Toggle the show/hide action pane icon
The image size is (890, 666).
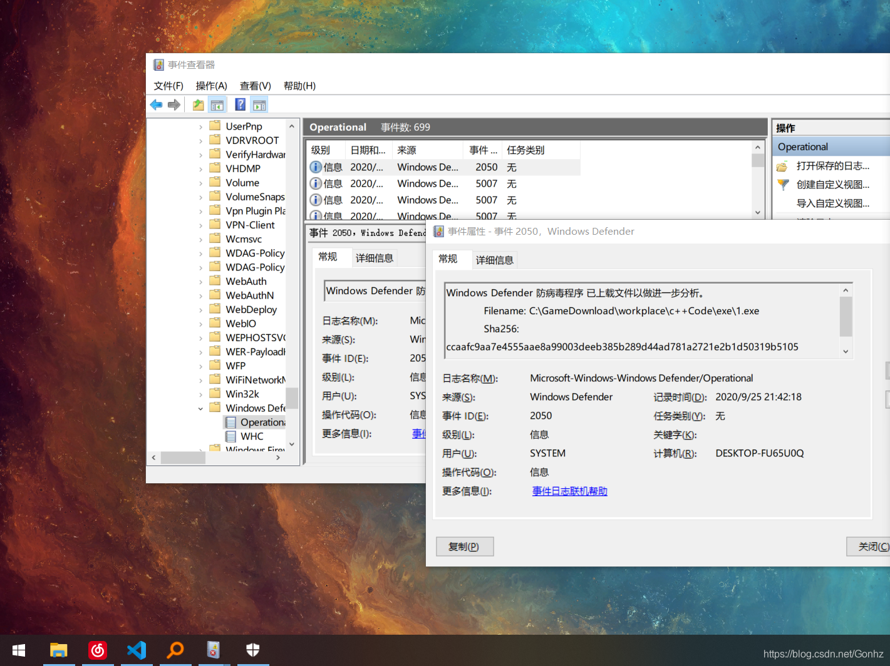(259, 105)
